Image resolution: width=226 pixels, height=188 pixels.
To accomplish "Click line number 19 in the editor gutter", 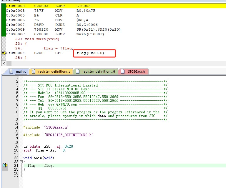I will (16, 147).
